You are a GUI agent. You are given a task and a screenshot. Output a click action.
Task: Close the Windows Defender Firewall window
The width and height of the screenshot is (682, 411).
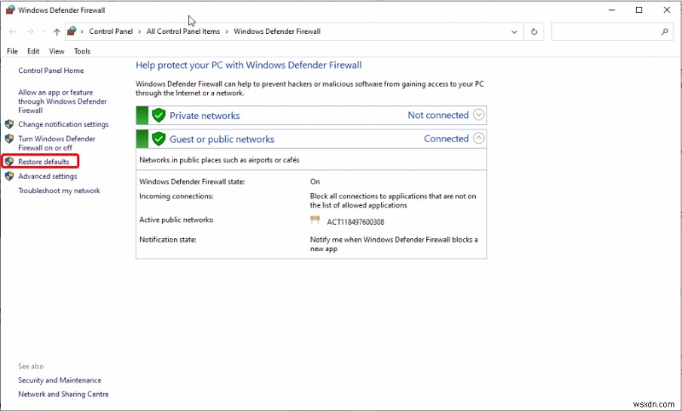(667, 9)
